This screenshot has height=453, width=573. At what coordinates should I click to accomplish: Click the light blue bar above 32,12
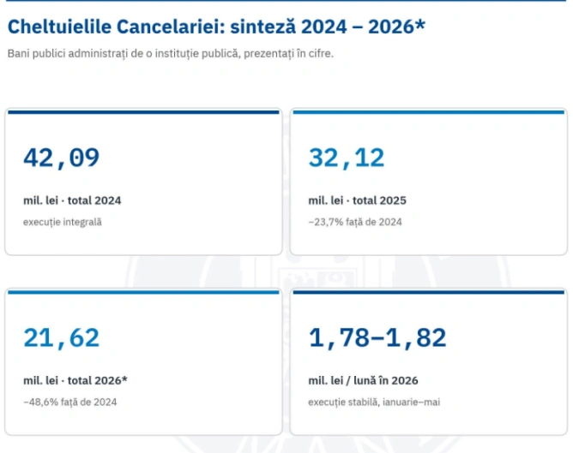(x=429, y=112)
